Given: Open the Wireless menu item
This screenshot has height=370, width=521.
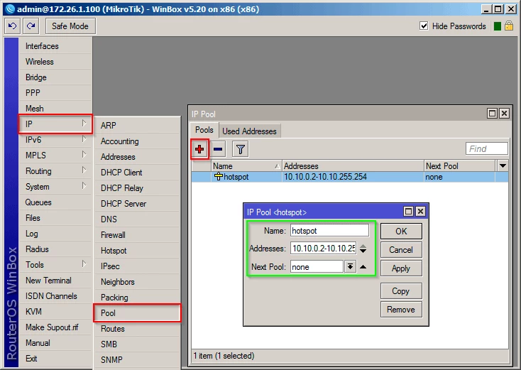Looking at the screenshot, I should pos(55,62).
